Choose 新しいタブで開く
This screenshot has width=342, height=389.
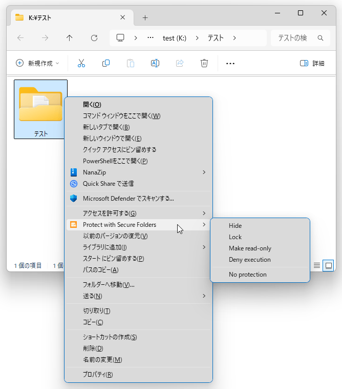pos(138,127)
